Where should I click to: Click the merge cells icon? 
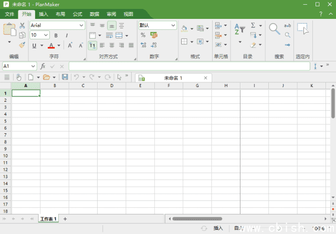(x=119, y=35)
